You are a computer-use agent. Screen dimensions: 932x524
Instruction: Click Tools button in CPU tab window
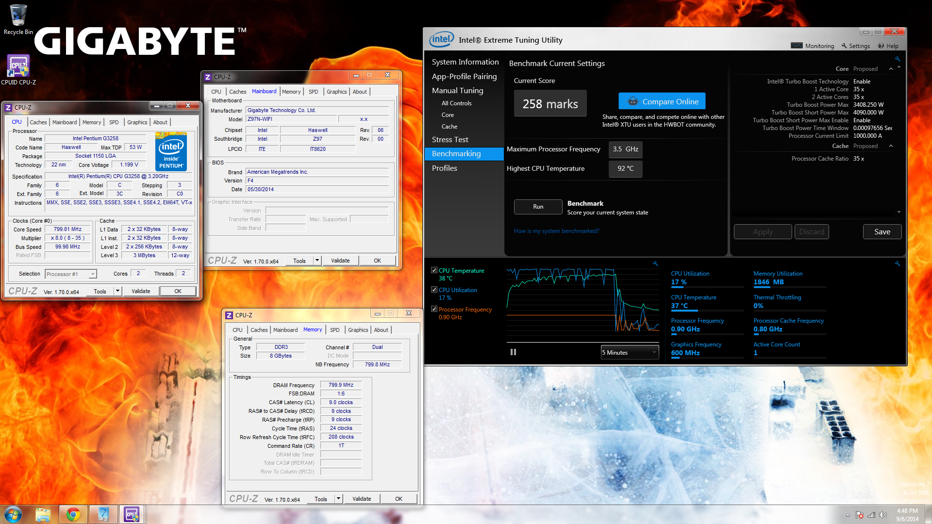pos(100,291)
